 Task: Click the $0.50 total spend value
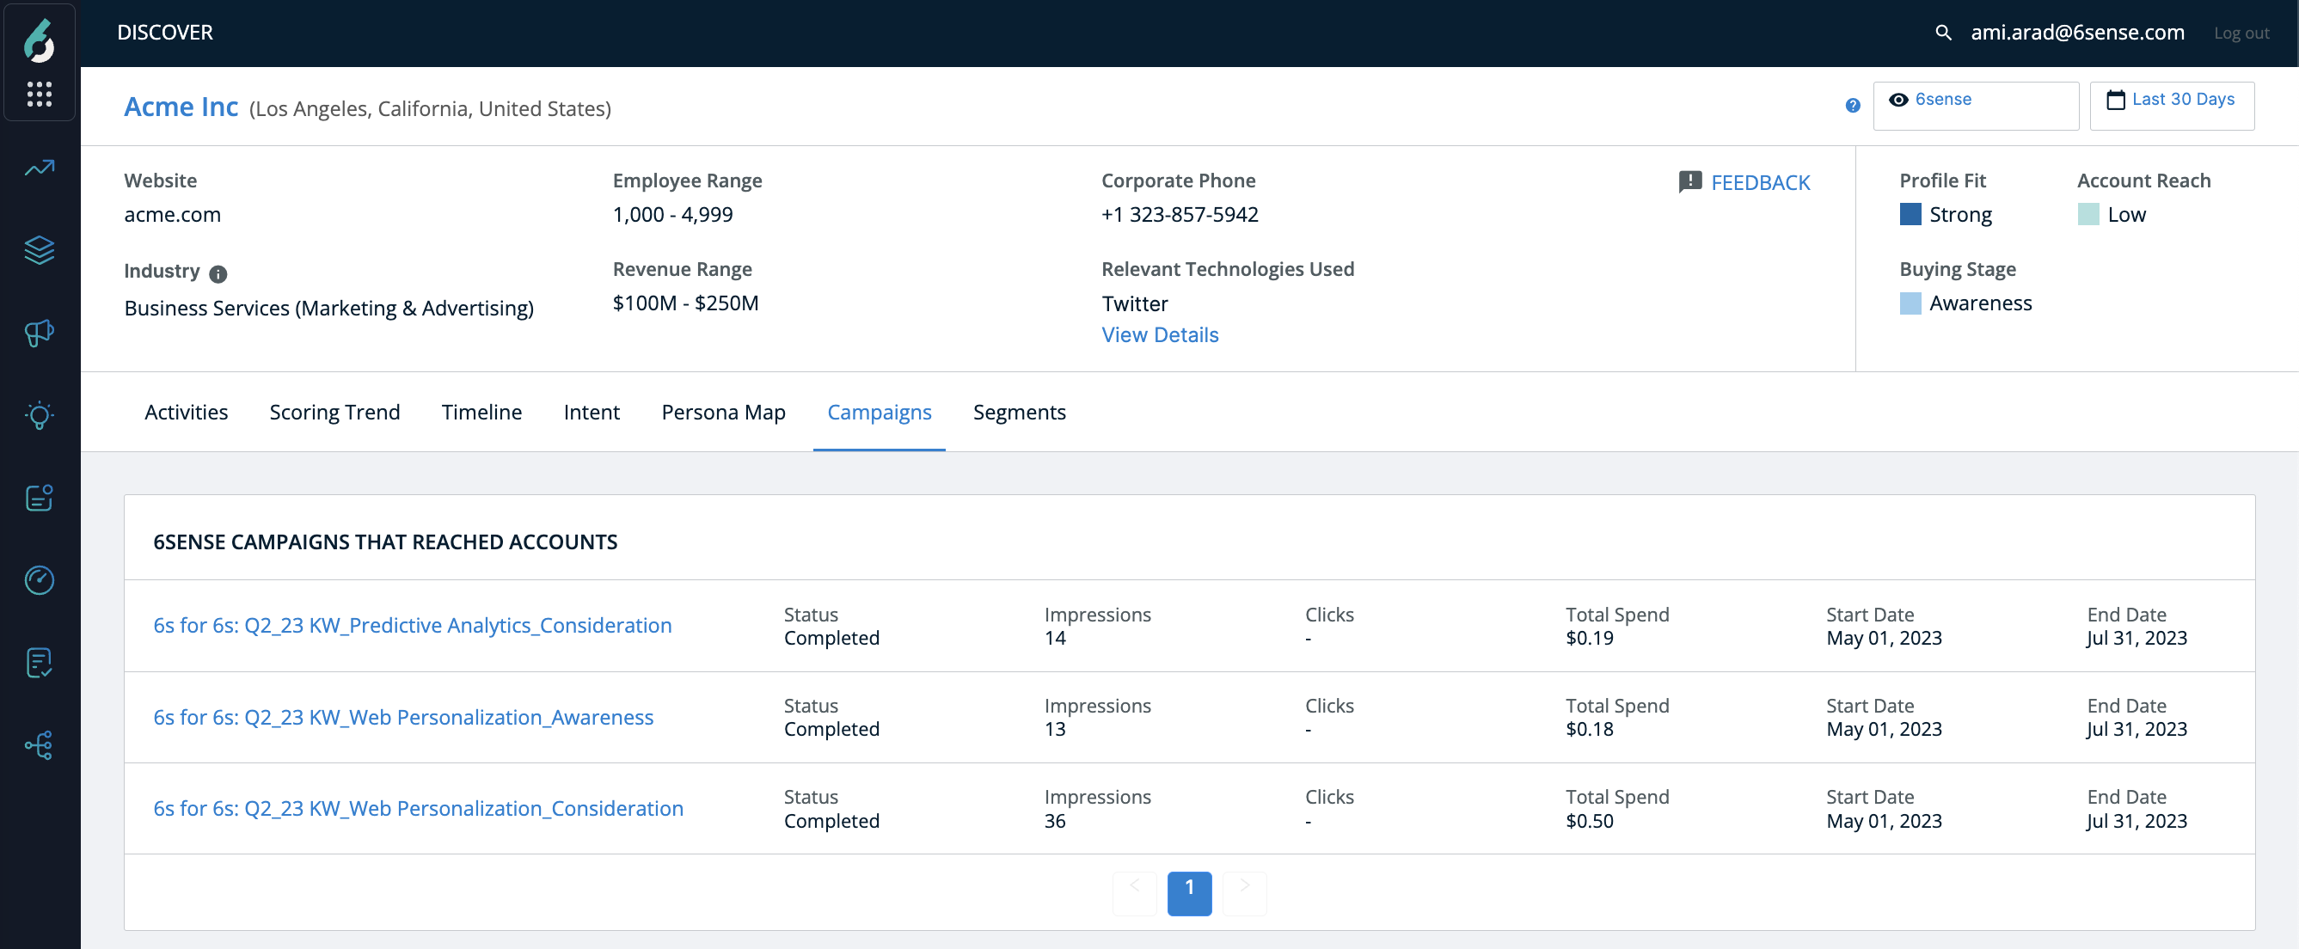pos(1590,821)
